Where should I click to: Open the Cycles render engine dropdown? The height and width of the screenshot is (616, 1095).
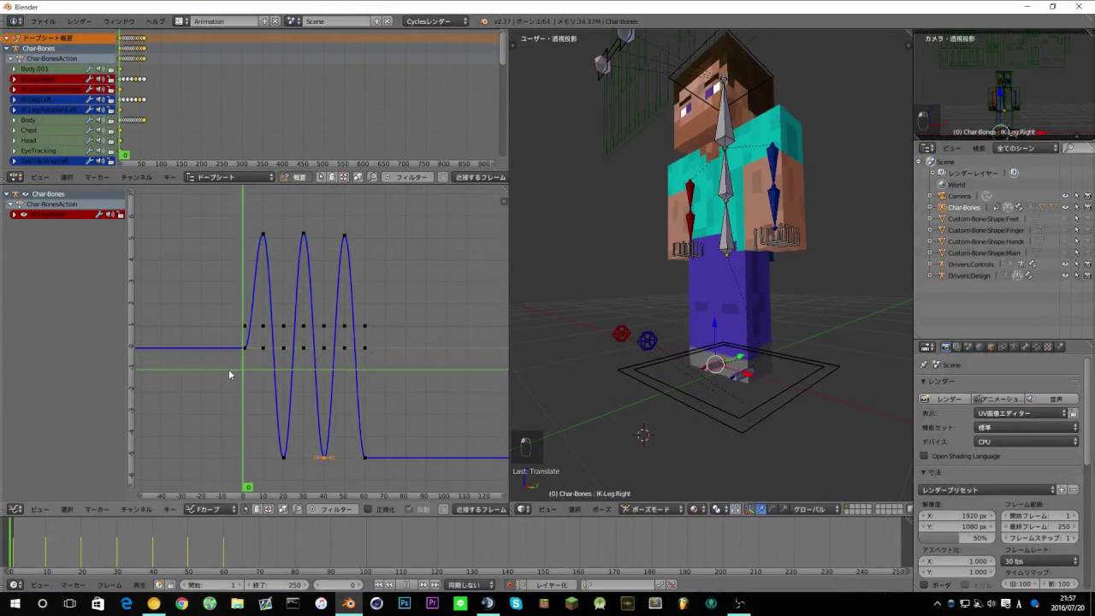tap(436, 21)
